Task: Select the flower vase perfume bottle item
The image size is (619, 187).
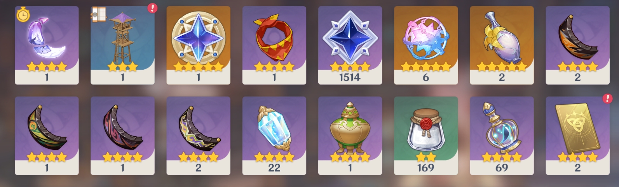Action: point(502,45)
